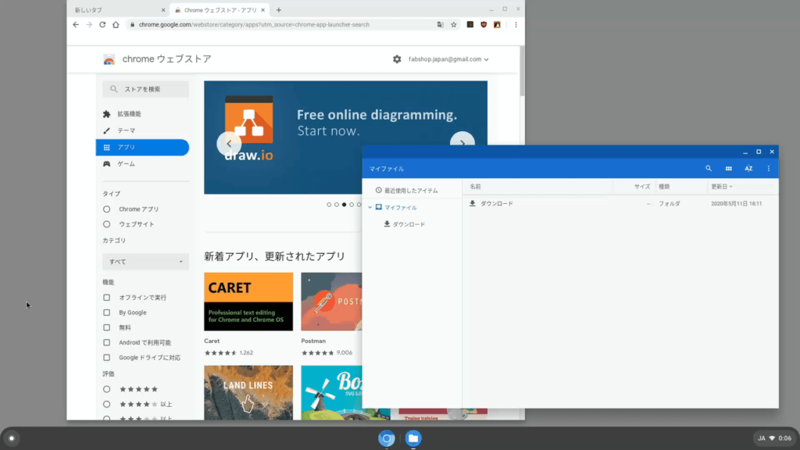Sort files by the 種類 column header
The height and width of the screenshot is (450, 800).
pos(664,187)
